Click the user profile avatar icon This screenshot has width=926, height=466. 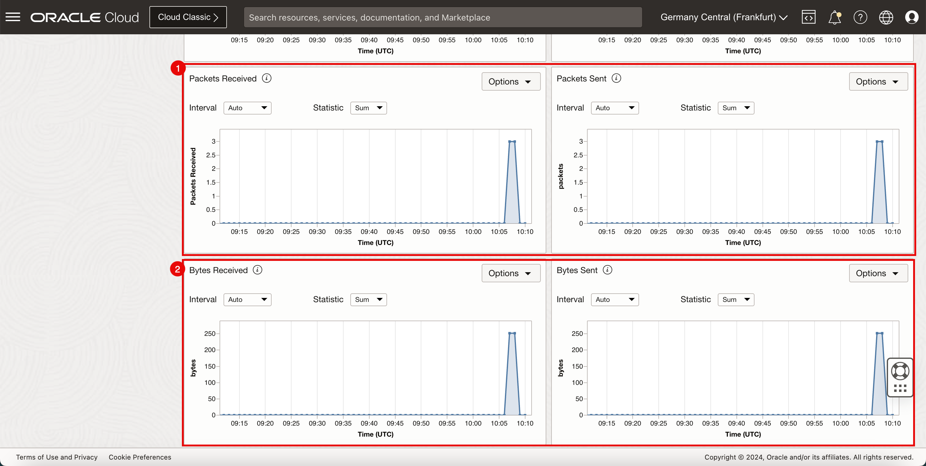[912, 17]
